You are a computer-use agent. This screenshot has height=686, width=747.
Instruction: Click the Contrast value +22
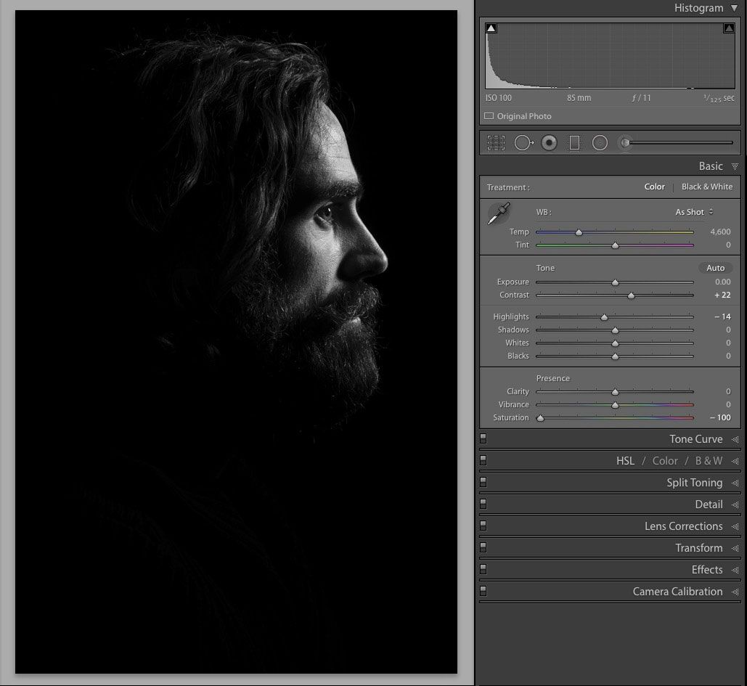click(x=722, y=295)
